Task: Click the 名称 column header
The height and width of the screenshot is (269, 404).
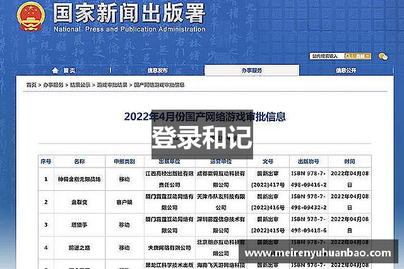Action: pyautogui.click(x=80, y=161)
